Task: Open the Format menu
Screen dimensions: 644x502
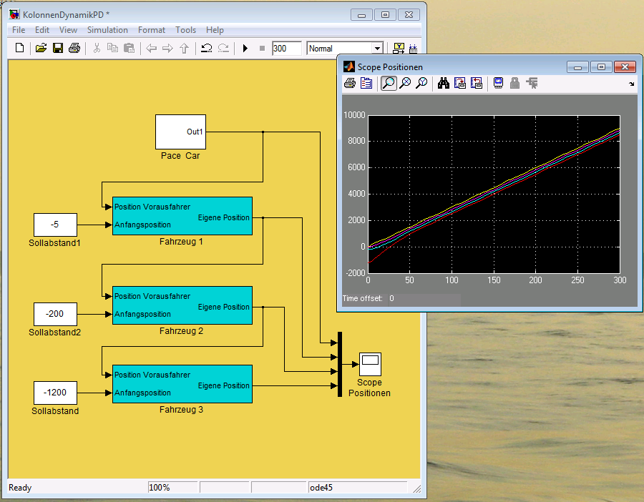Action: point(151,30)
